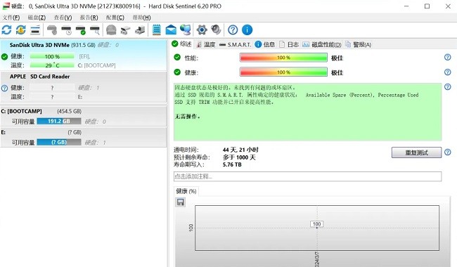Image resolution: width=457 pixels, height=267 pixels.
Task: Click the green check icon beside SanDisk 健康
Action: [4, 56]
